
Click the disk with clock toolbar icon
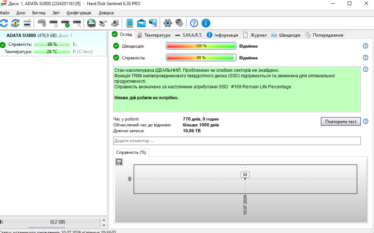click(54, 23)
